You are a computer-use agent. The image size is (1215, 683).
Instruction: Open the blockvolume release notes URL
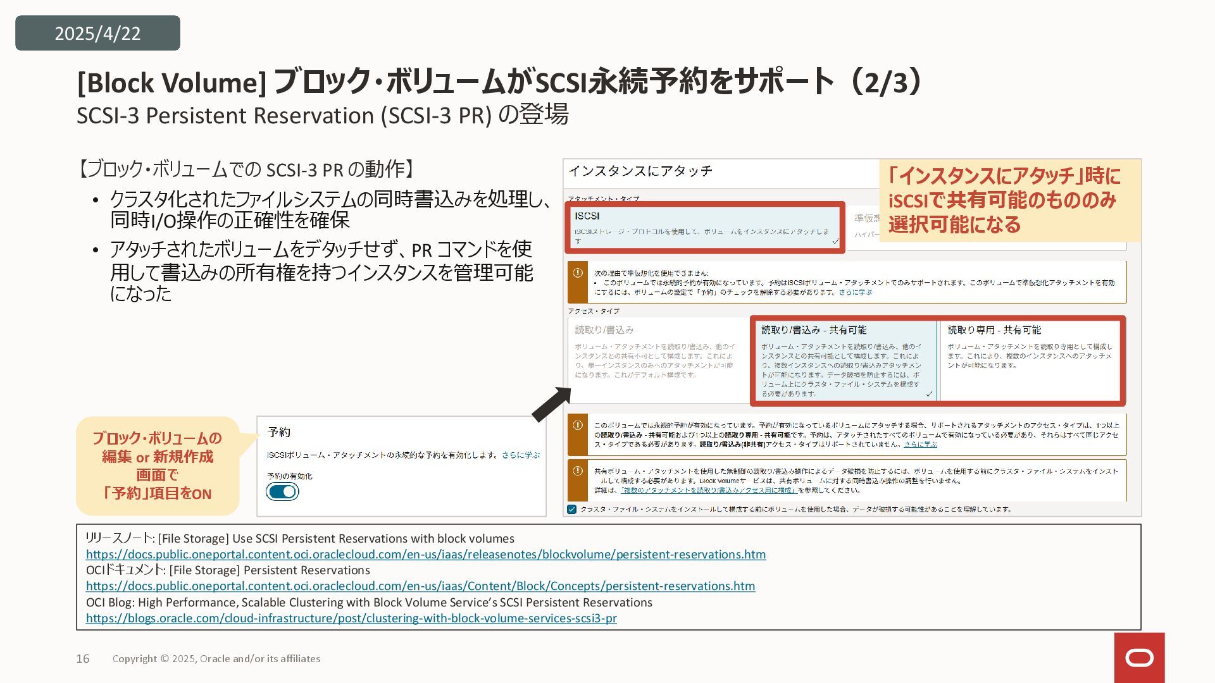click(x=425, y=555)
